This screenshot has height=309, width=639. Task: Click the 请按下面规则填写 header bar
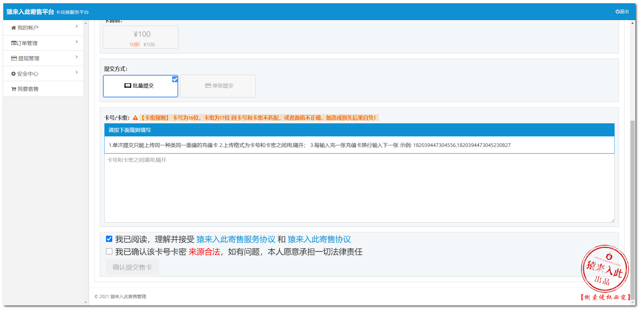(x=359, y=130)
